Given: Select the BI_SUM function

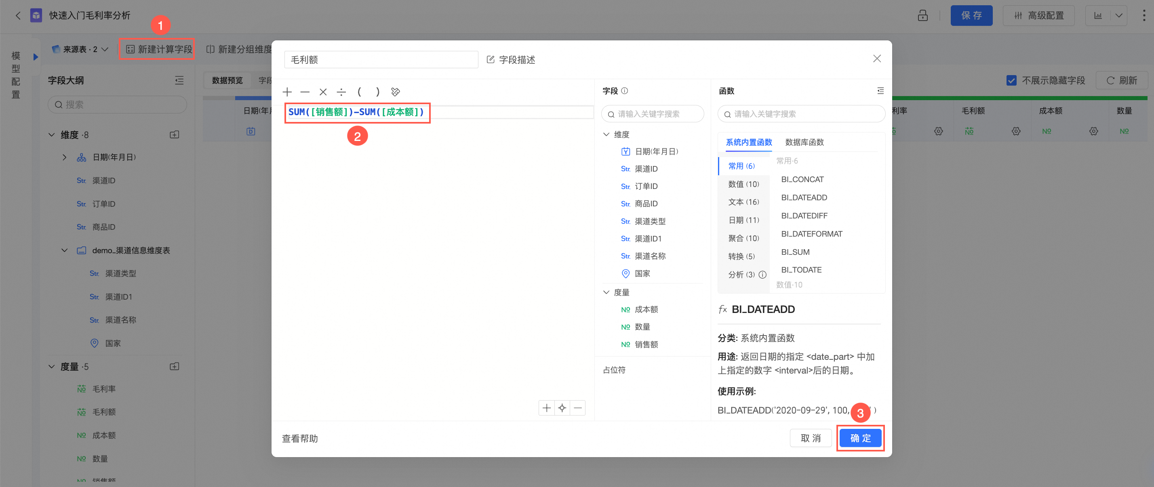Looking at the screenshot, I should [x=795, y=252].
